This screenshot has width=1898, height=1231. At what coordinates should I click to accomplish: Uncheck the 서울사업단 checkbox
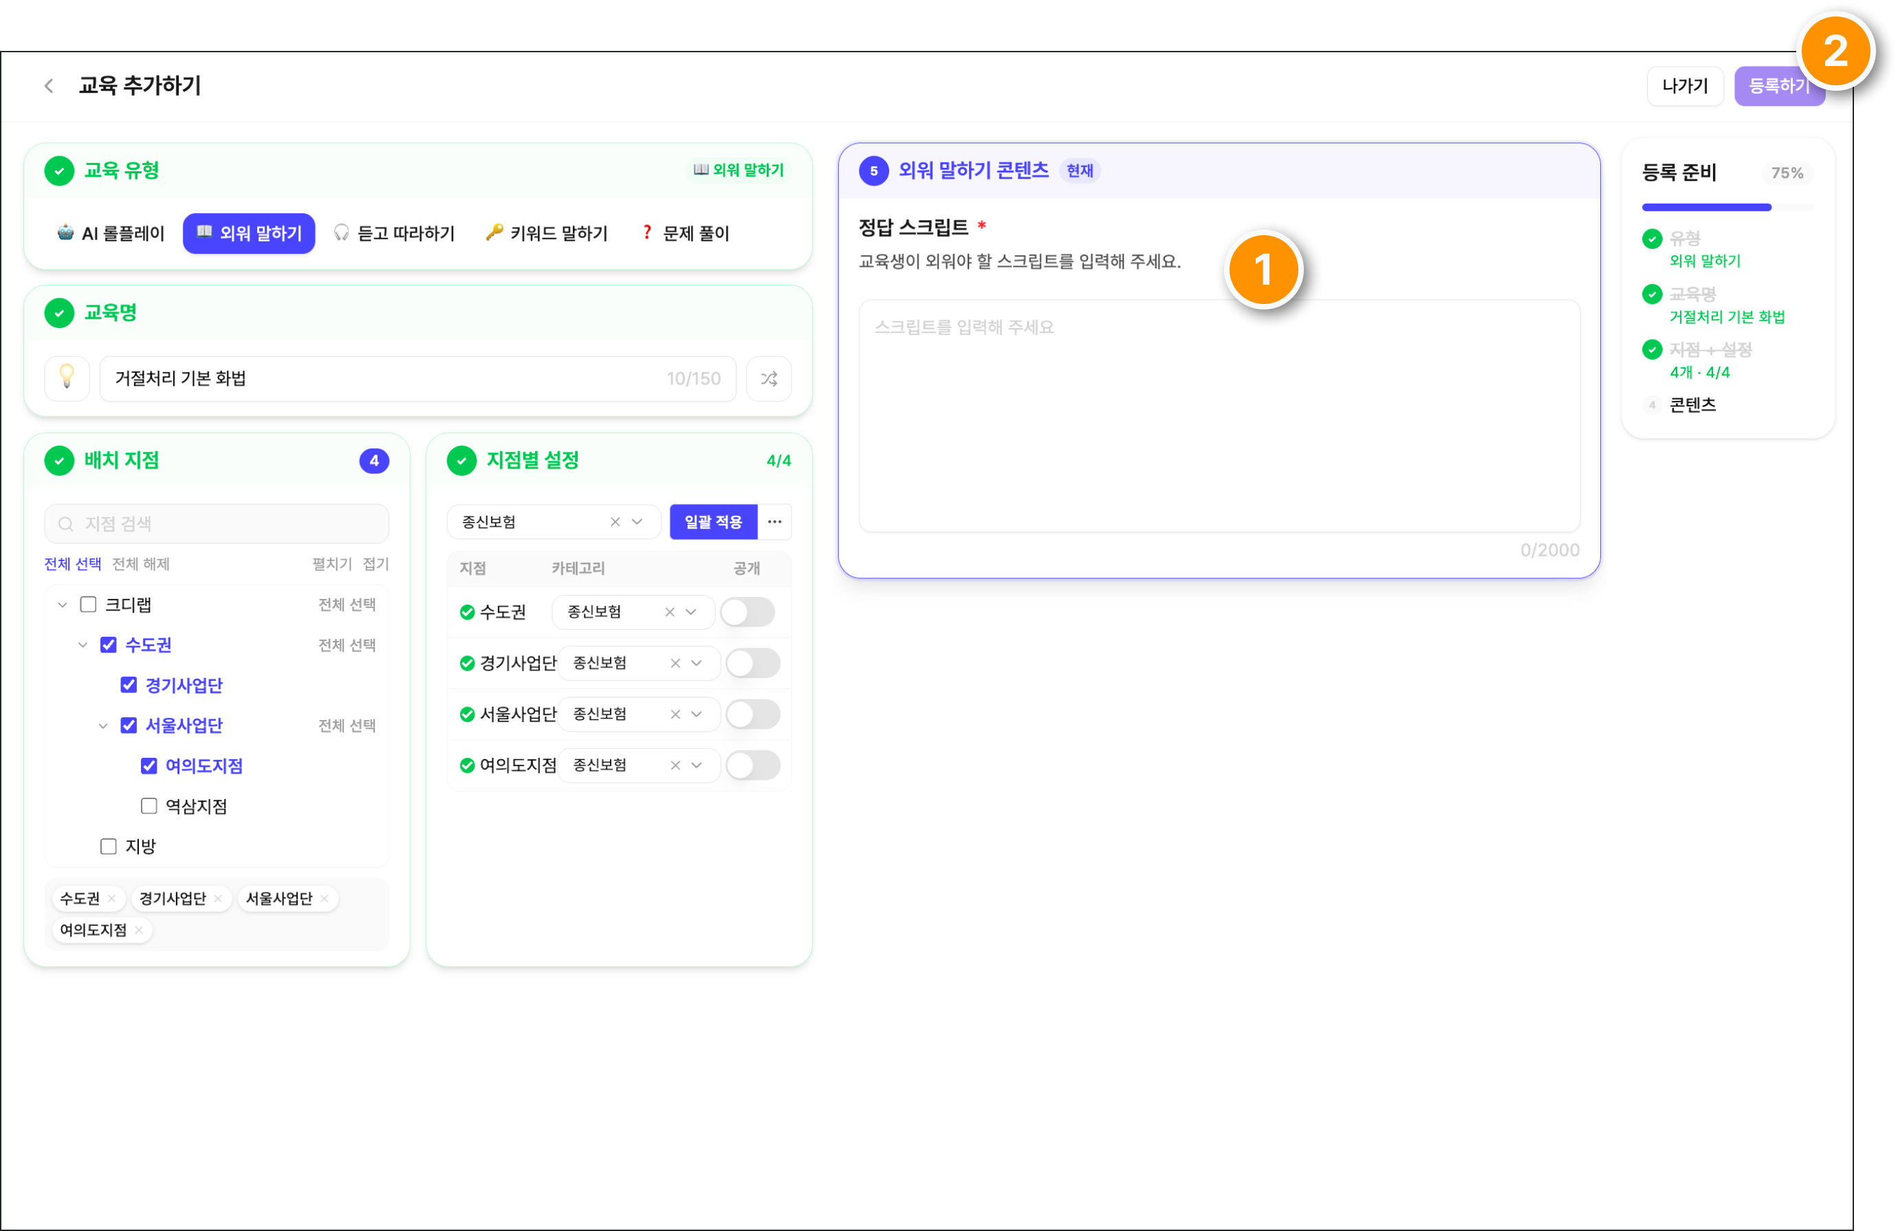[x=129, y=725]
